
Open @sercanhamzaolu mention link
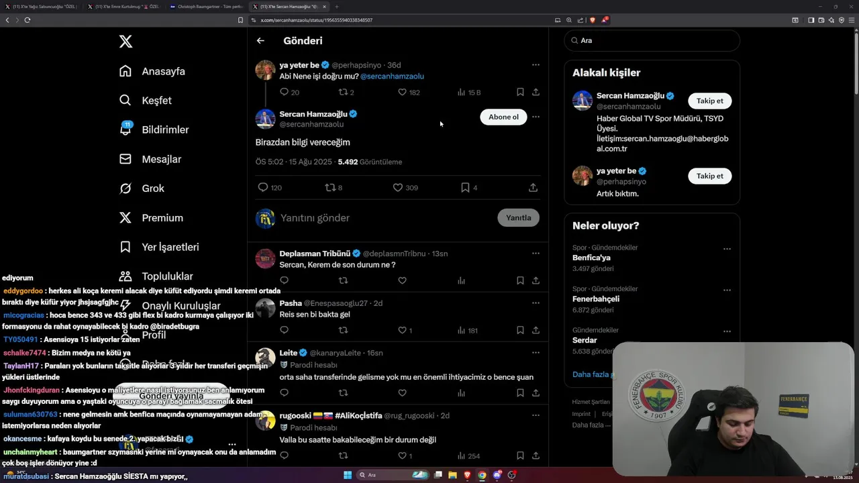[x=392, y=76]
